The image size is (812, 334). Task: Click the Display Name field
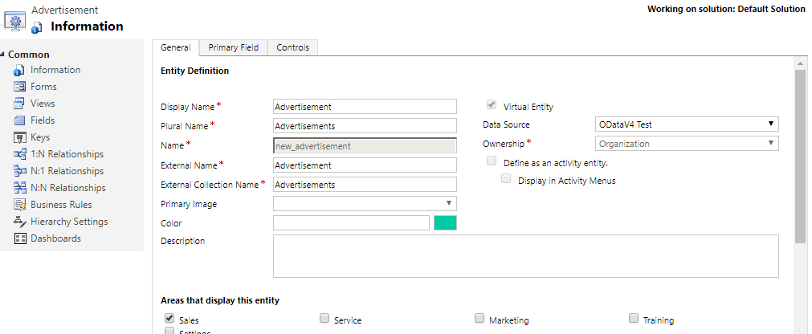tap(365, 107)
